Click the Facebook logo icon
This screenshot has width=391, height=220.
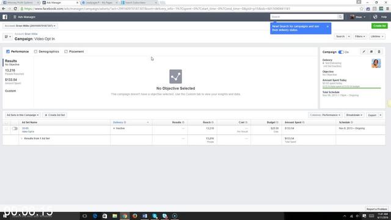click(5, 17)
